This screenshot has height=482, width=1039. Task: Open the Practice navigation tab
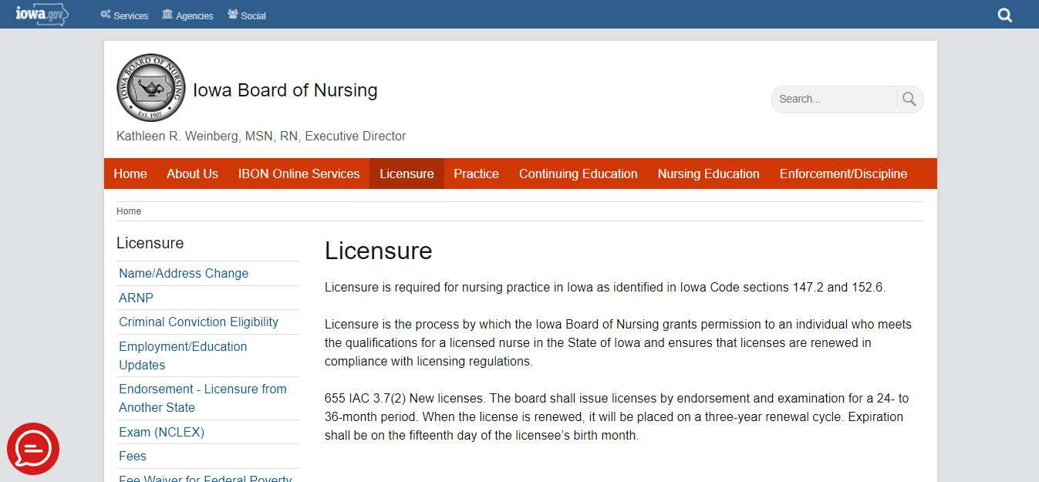(x=476, y=174)
